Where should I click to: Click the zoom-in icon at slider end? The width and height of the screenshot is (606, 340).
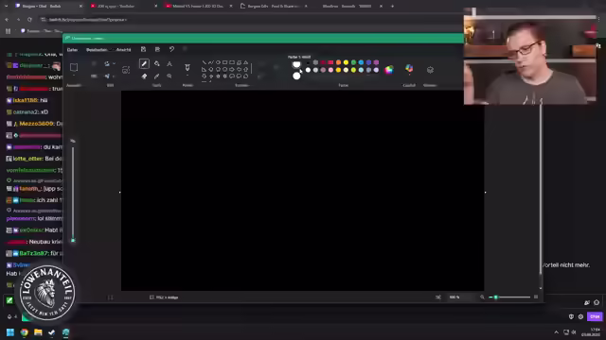536,297
